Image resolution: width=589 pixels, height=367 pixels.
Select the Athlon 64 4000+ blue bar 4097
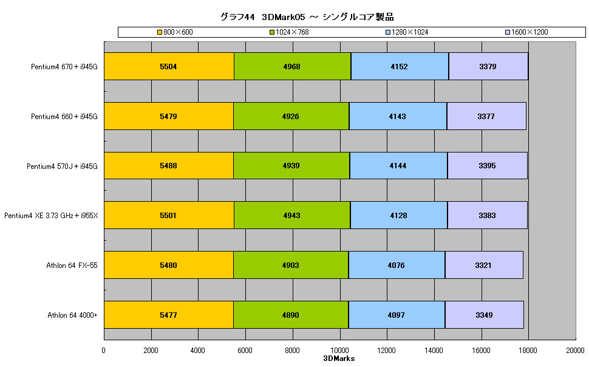pyautogui.click(x=397, y=315)
